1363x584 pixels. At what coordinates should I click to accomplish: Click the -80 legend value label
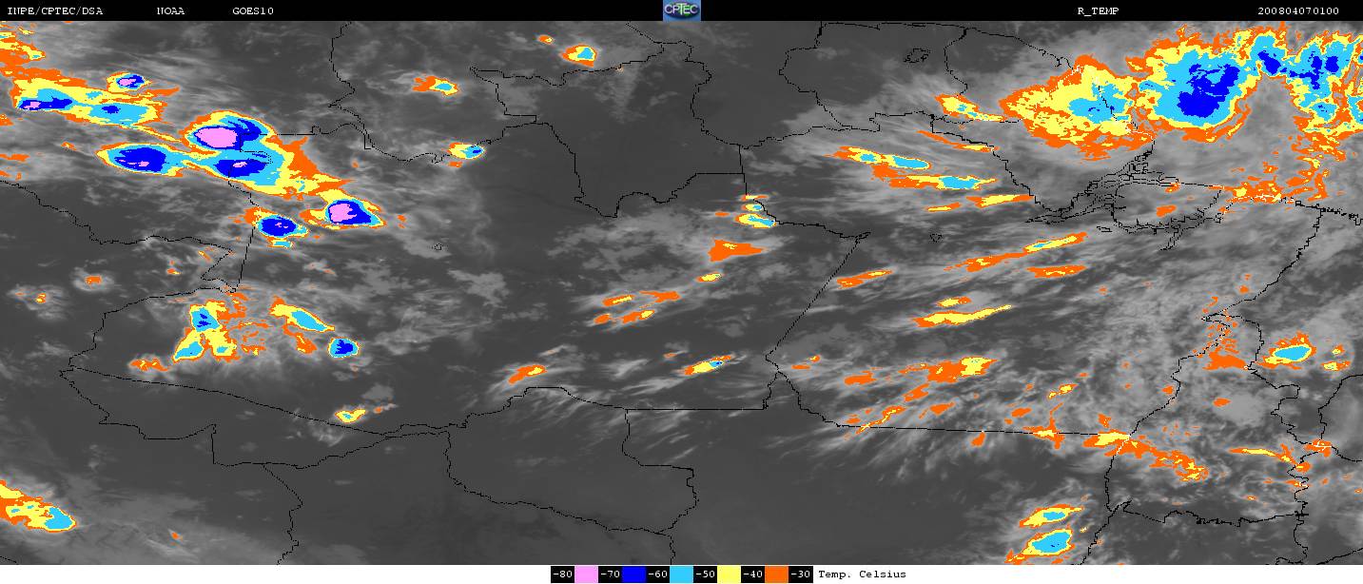(x=562, y=574)
